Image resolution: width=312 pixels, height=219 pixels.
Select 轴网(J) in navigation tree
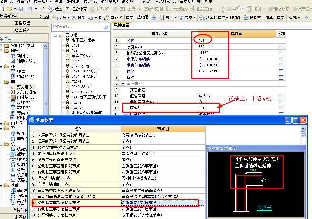[24, 56]
